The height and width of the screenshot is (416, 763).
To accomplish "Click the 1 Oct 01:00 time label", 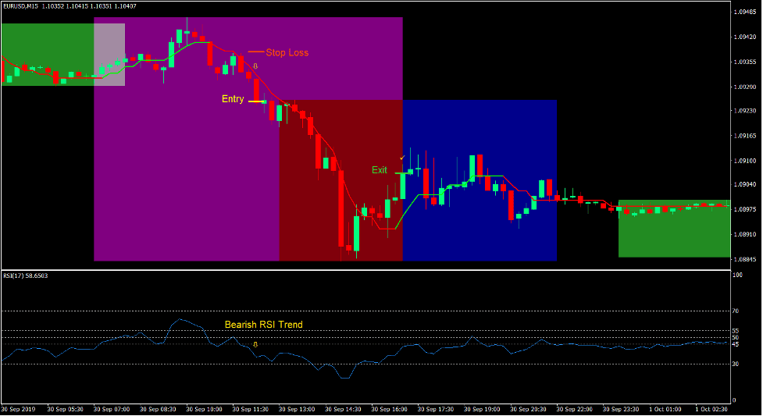I will pyautogui.click(x=665, y=409).
